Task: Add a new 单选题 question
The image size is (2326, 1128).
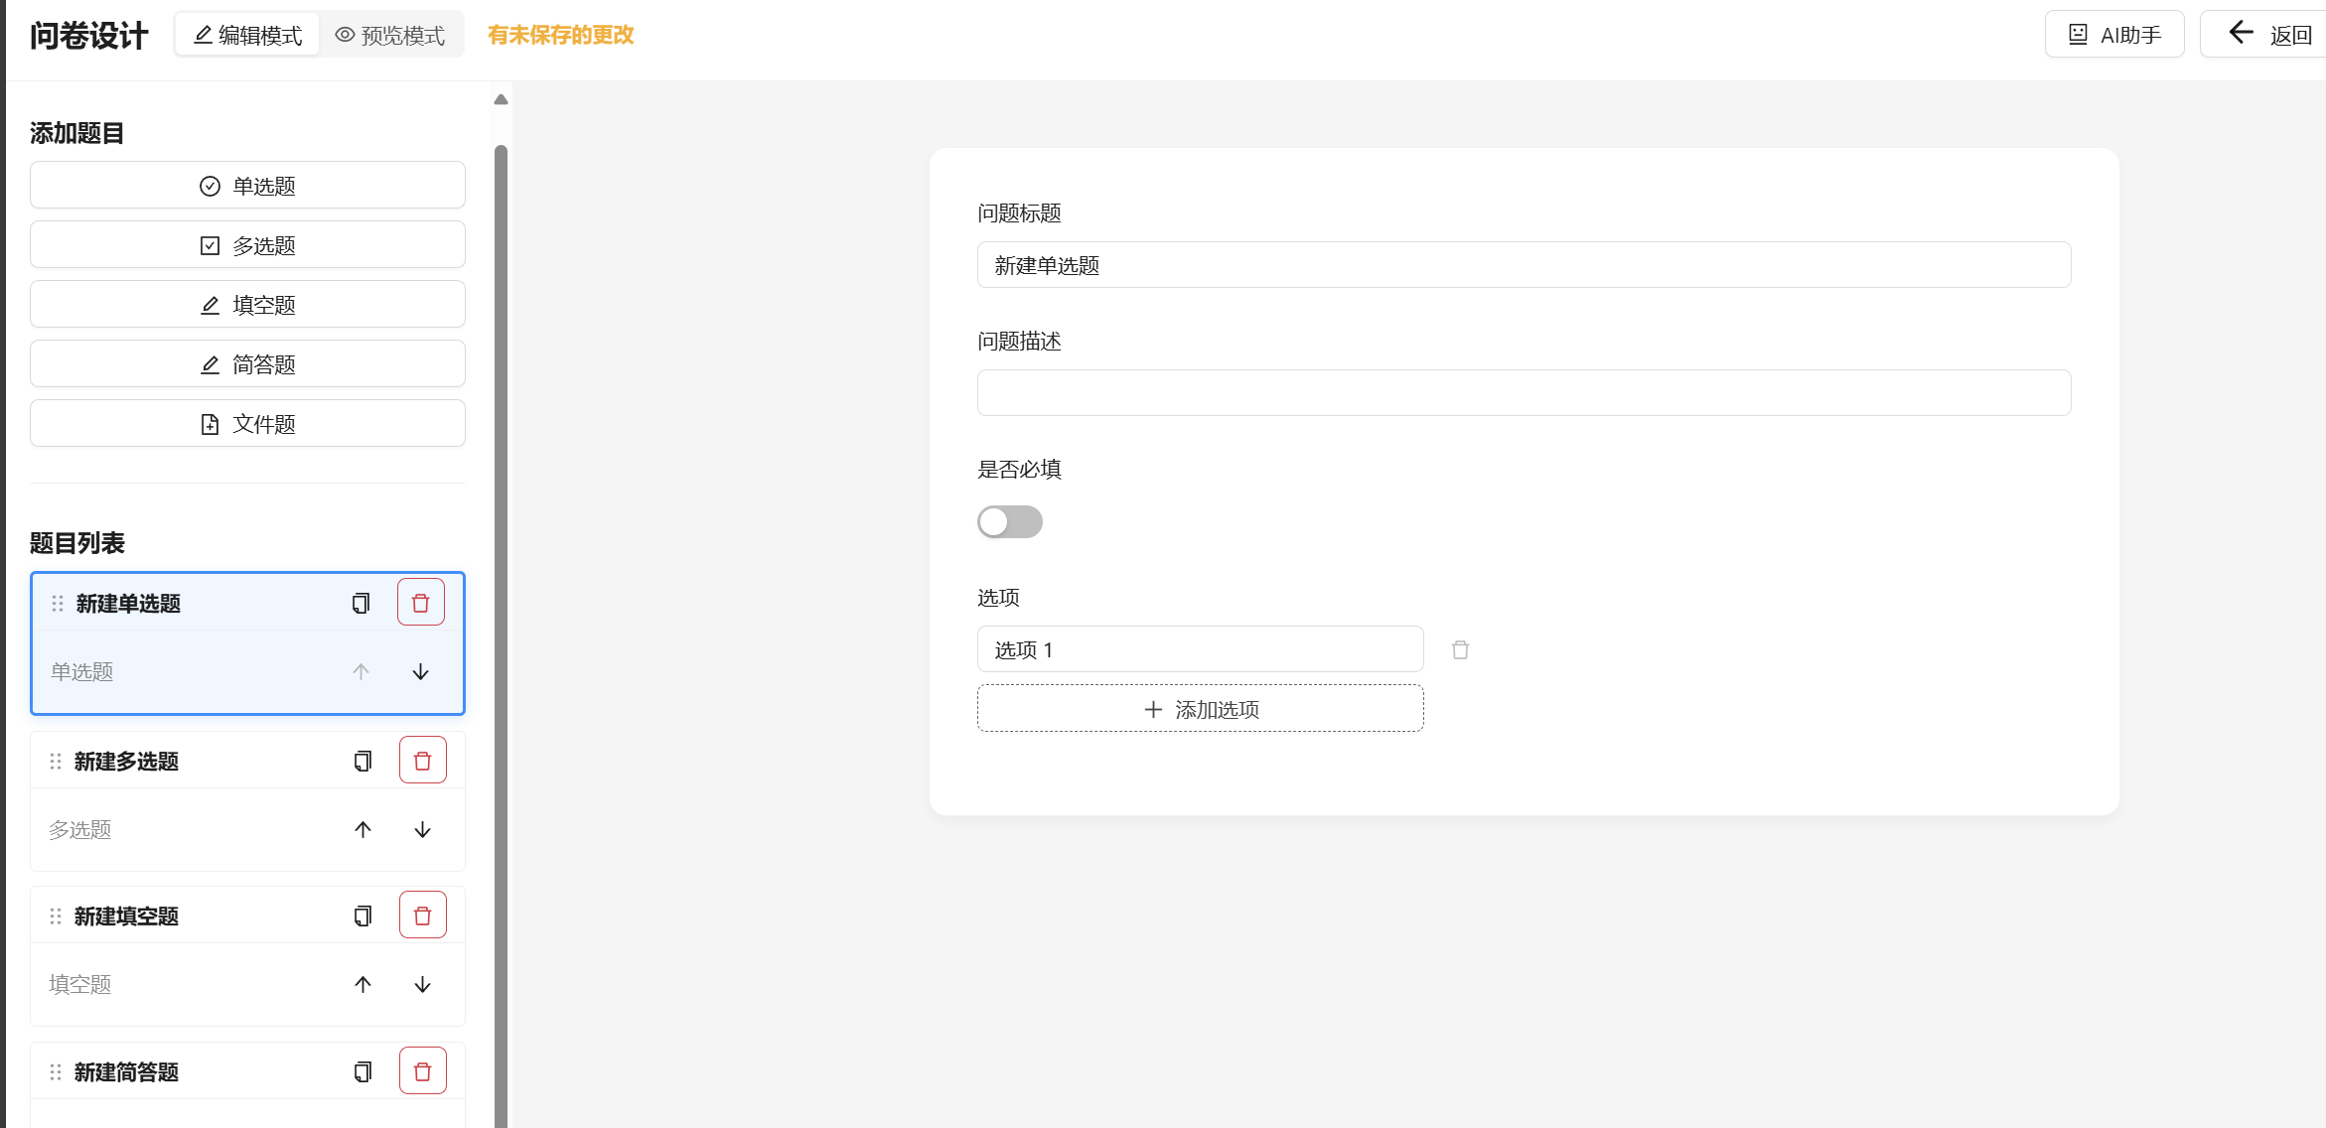Action: (x=247, y=186)
